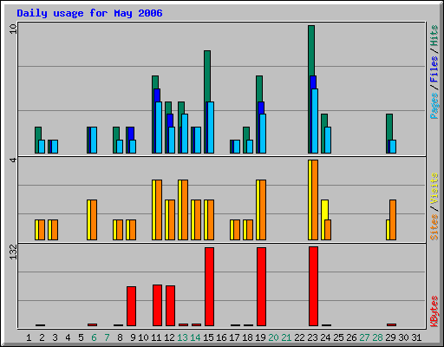The image size is (444, 347).
Task: Select day "26" on the x-axis
Action: [351, 337]
